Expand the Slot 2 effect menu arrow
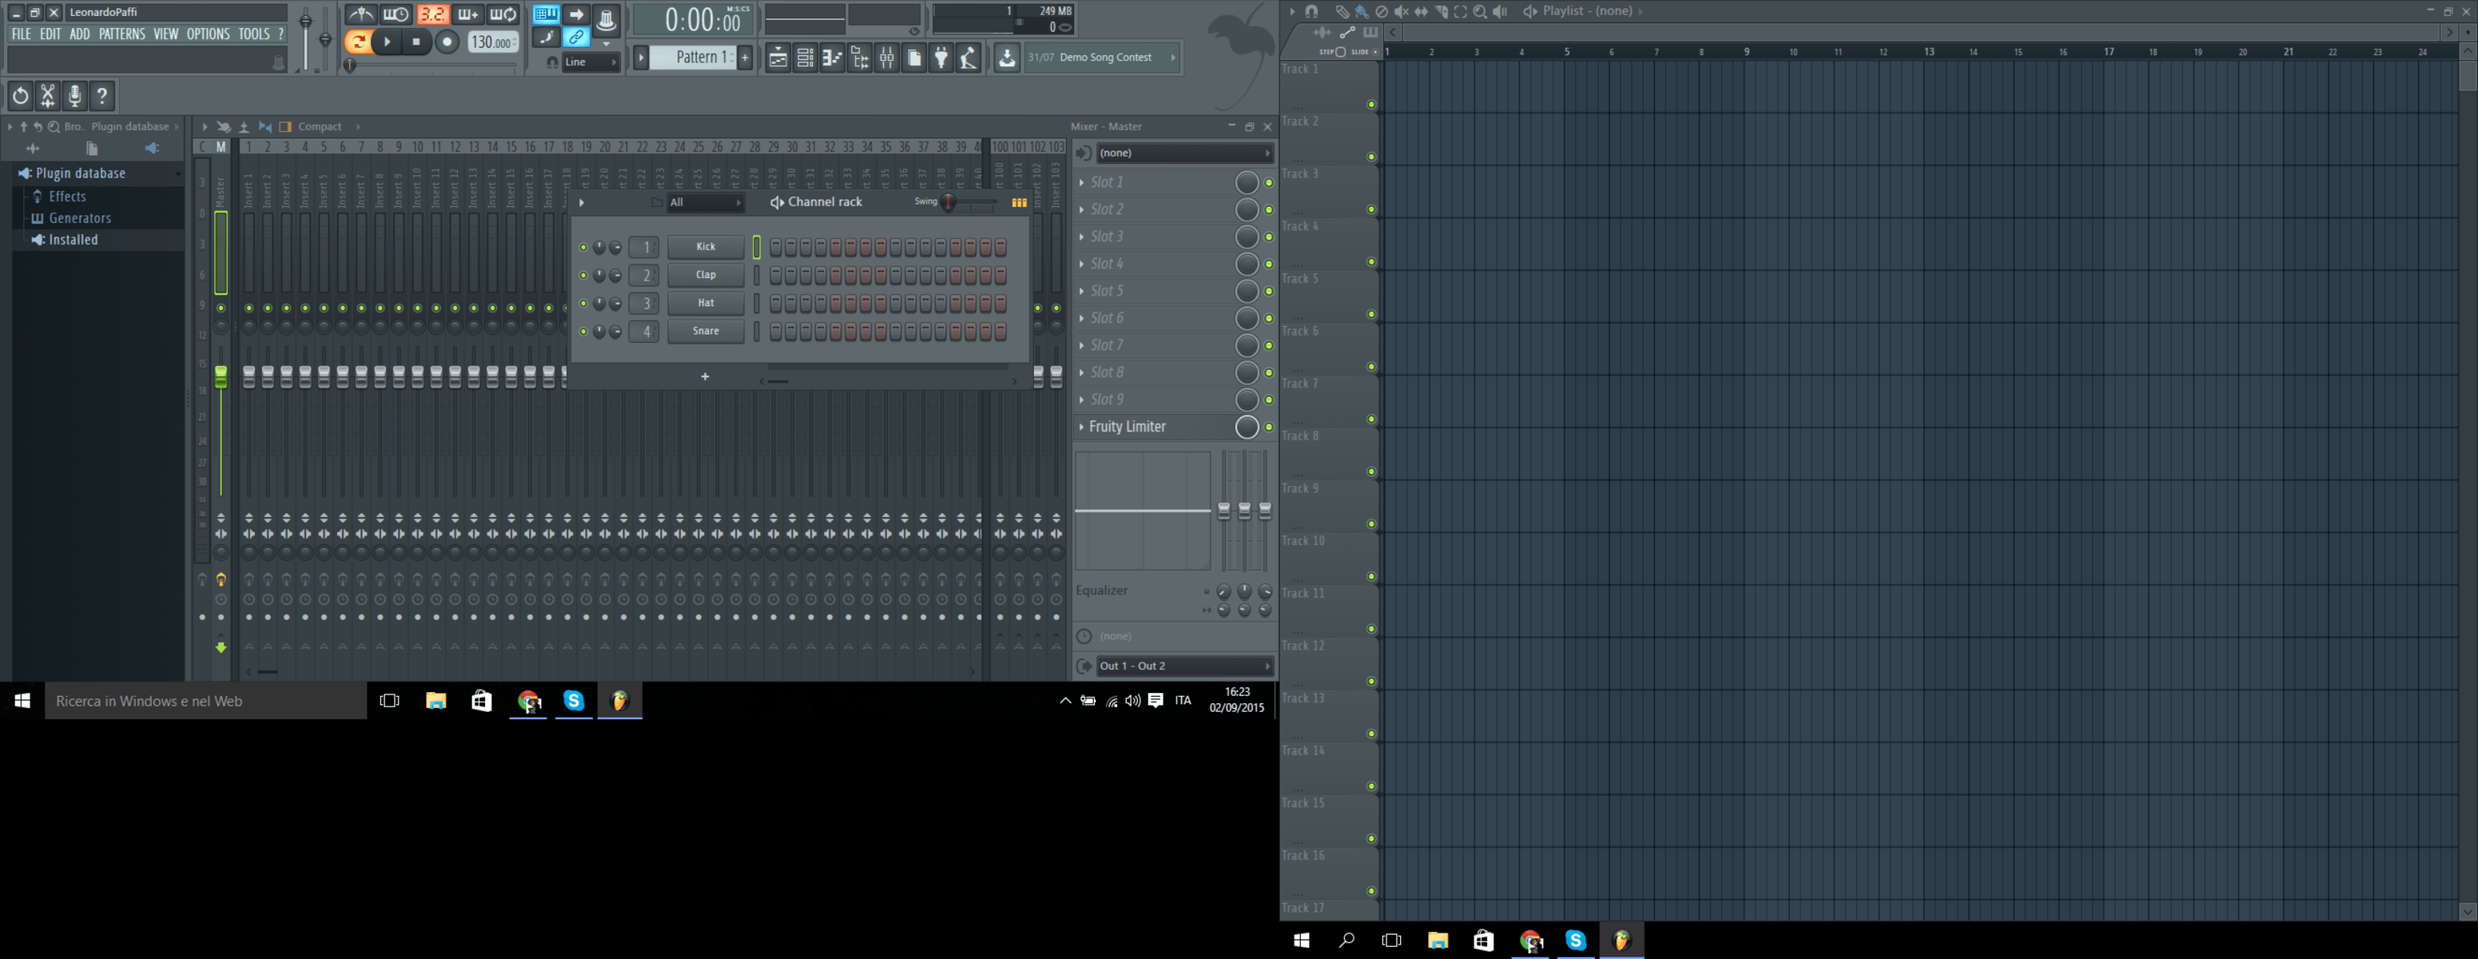The height and width of the screenshot is (959, 2478). click(1081, 209)
